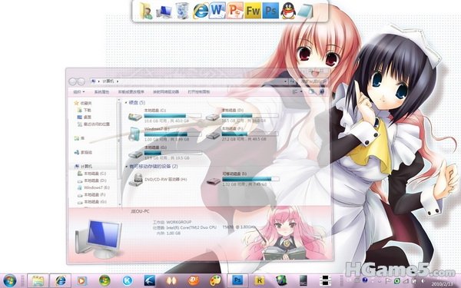Launch Microsoft Word from top dock
Viewport: 461px width, 288px height.
(217, 11)
